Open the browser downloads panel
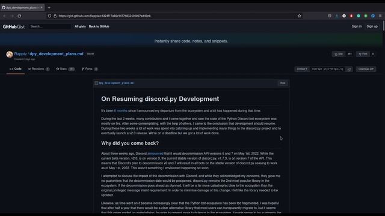This screenshot has width=385, height=216. 337,16
